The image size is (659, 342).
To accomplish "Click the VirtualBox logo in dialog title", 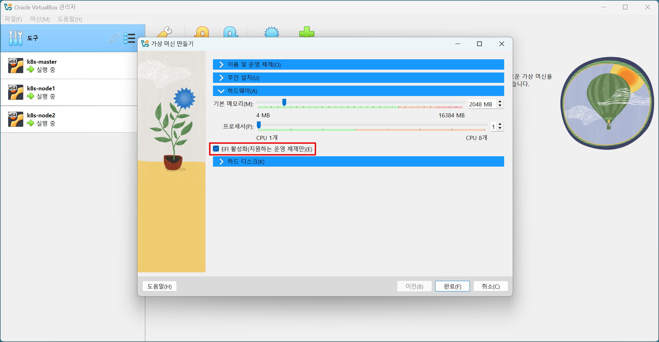I will coord(145,44).
